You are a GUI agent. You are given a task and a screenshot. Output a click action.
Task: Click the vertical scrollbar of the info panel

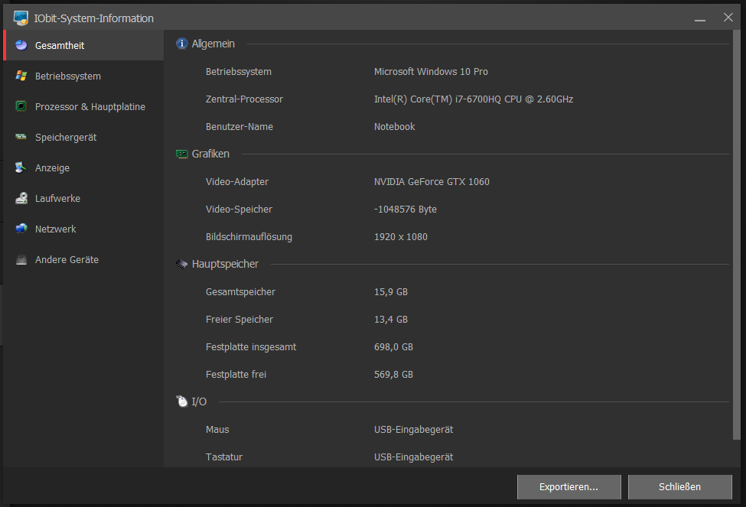737,236
